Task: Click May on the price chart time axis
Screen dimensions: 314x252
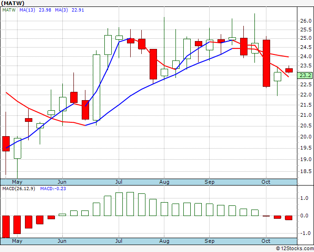Action: [x=17, y=182]
